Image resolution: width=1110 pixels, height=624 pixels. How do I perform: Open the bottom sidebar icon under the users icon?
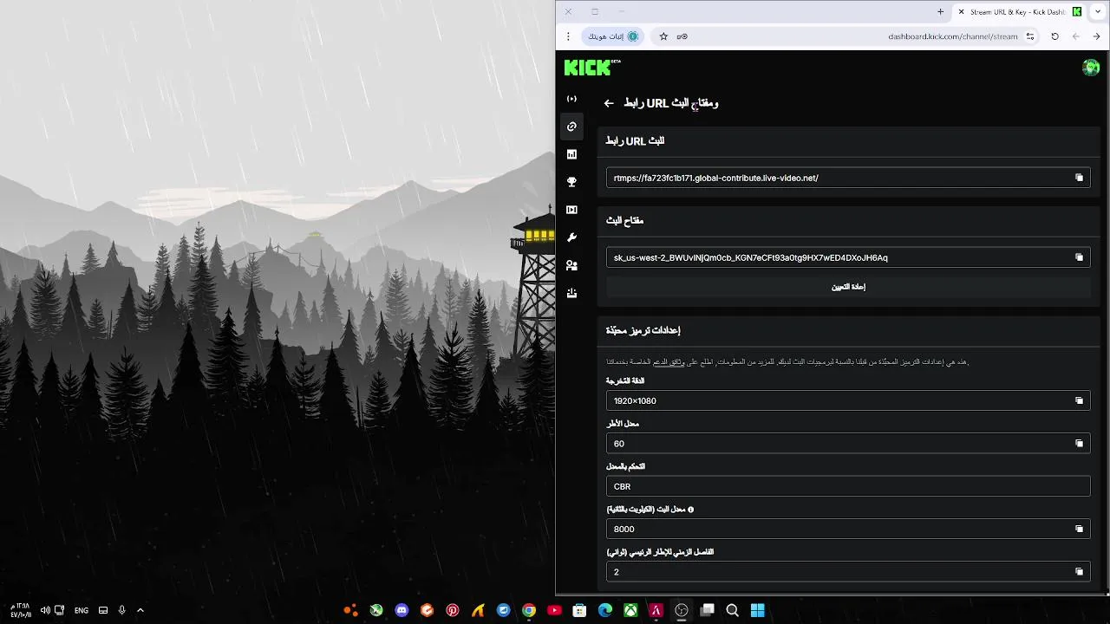click(571, 293)
